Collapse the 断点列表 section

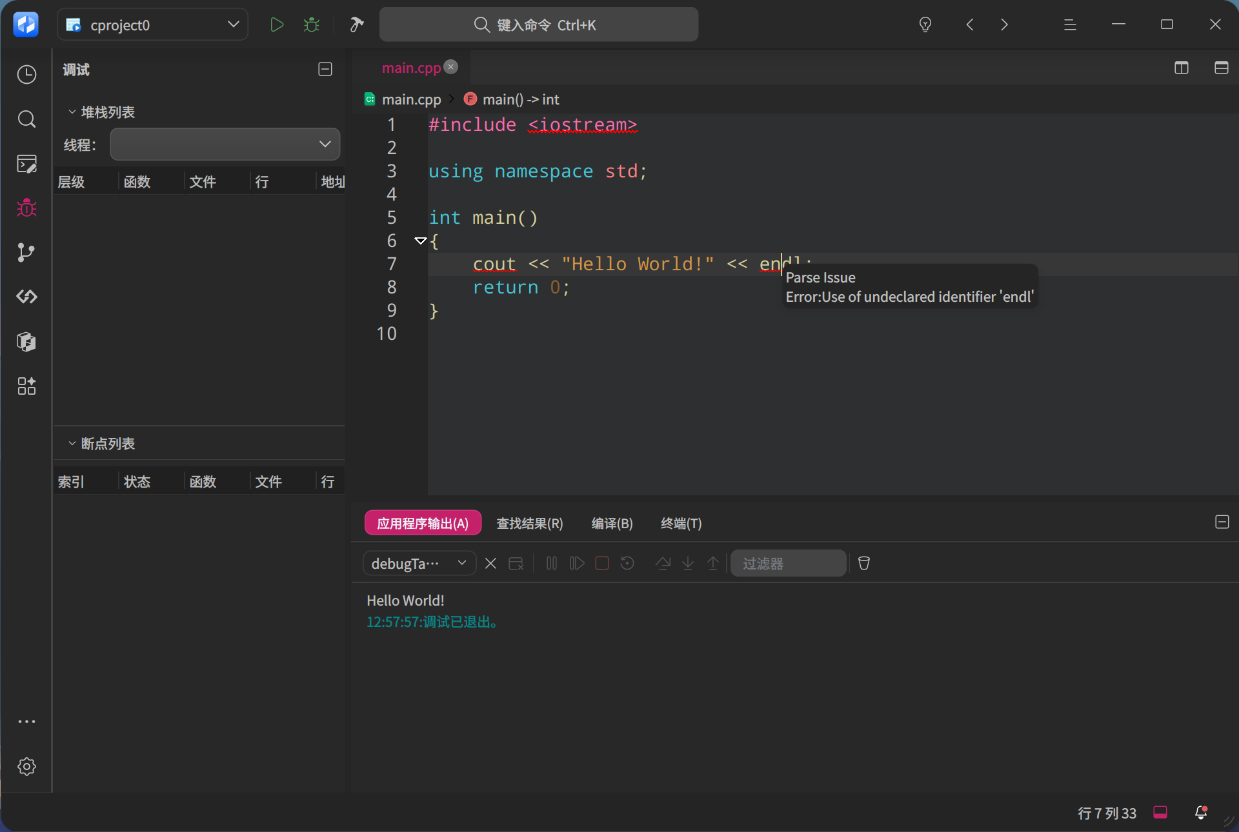[72, 443]
